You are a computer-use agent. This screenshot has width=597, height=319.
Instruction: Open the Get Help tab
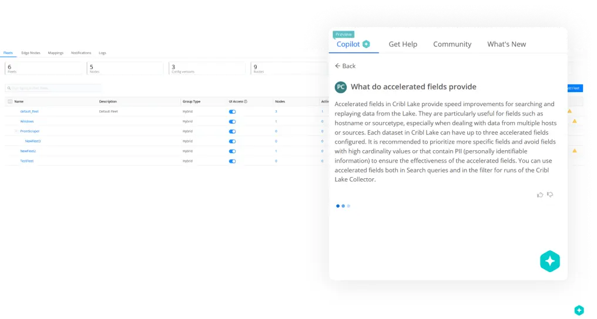(x=403, y=44)
